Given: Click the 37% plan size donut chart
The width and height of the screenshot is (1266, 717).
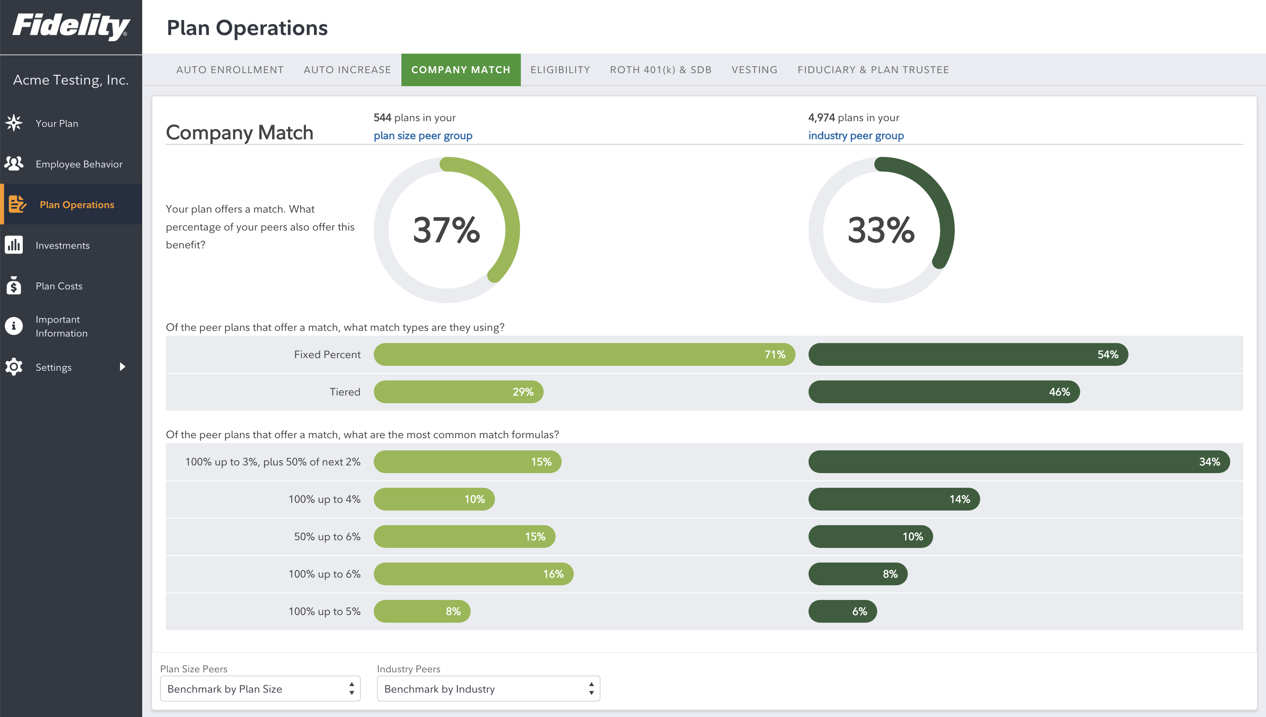Looking at the screenshot, I should 447,230.
